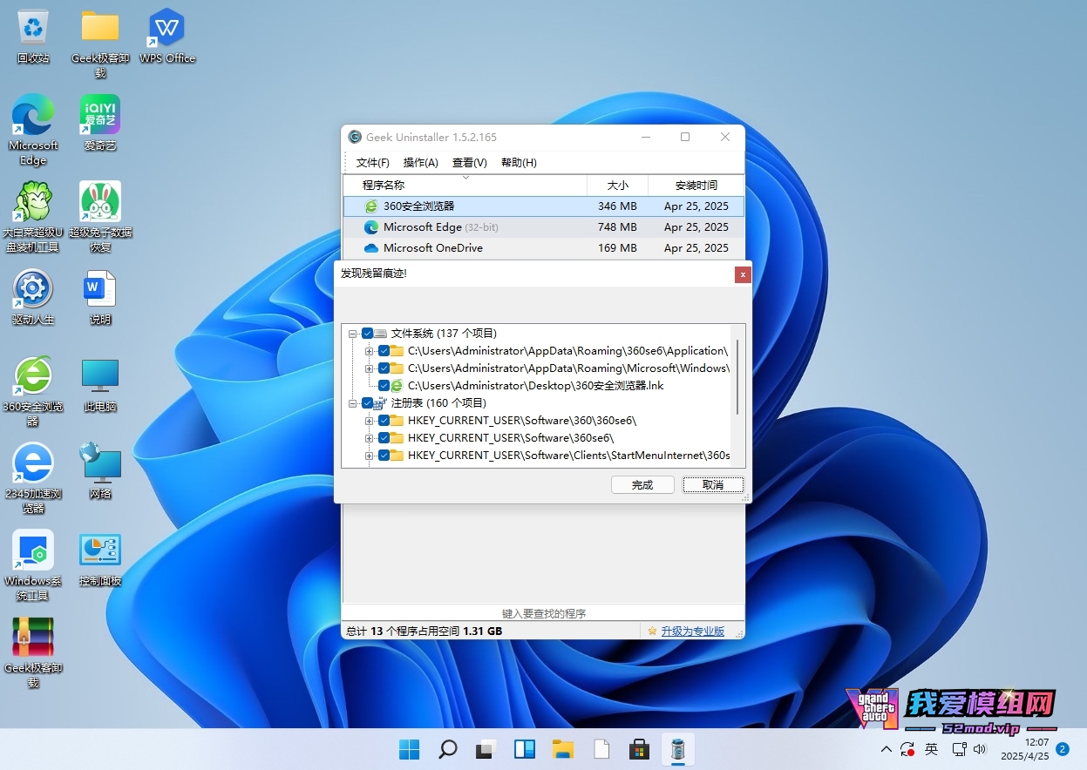This screenshot has width=1087, height=770.
Task: Open the 回收站 recycle bin desktop icon
Action: (x=33, y=36)
